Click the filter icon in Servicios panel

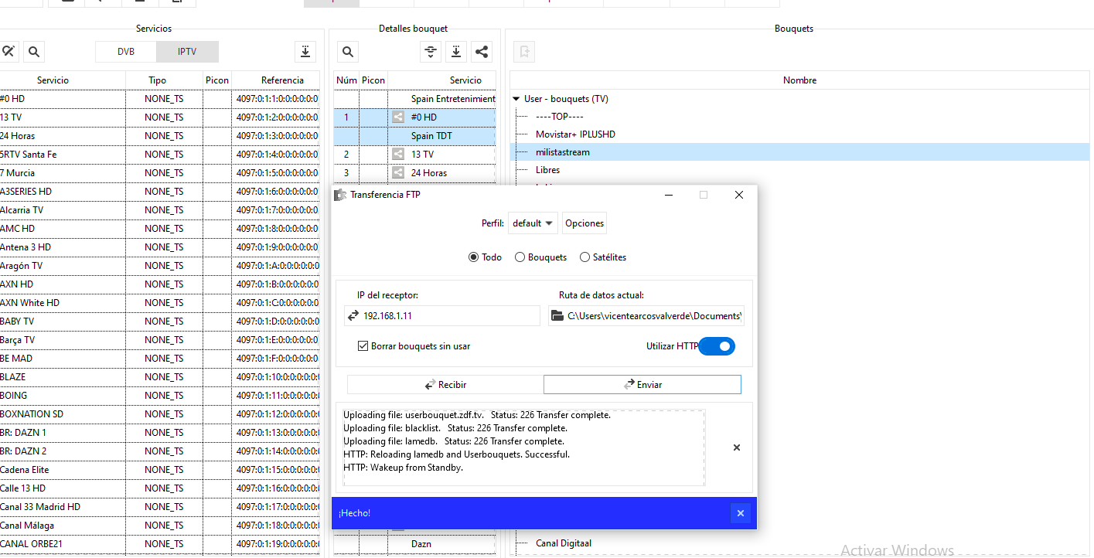coord(8,52)
